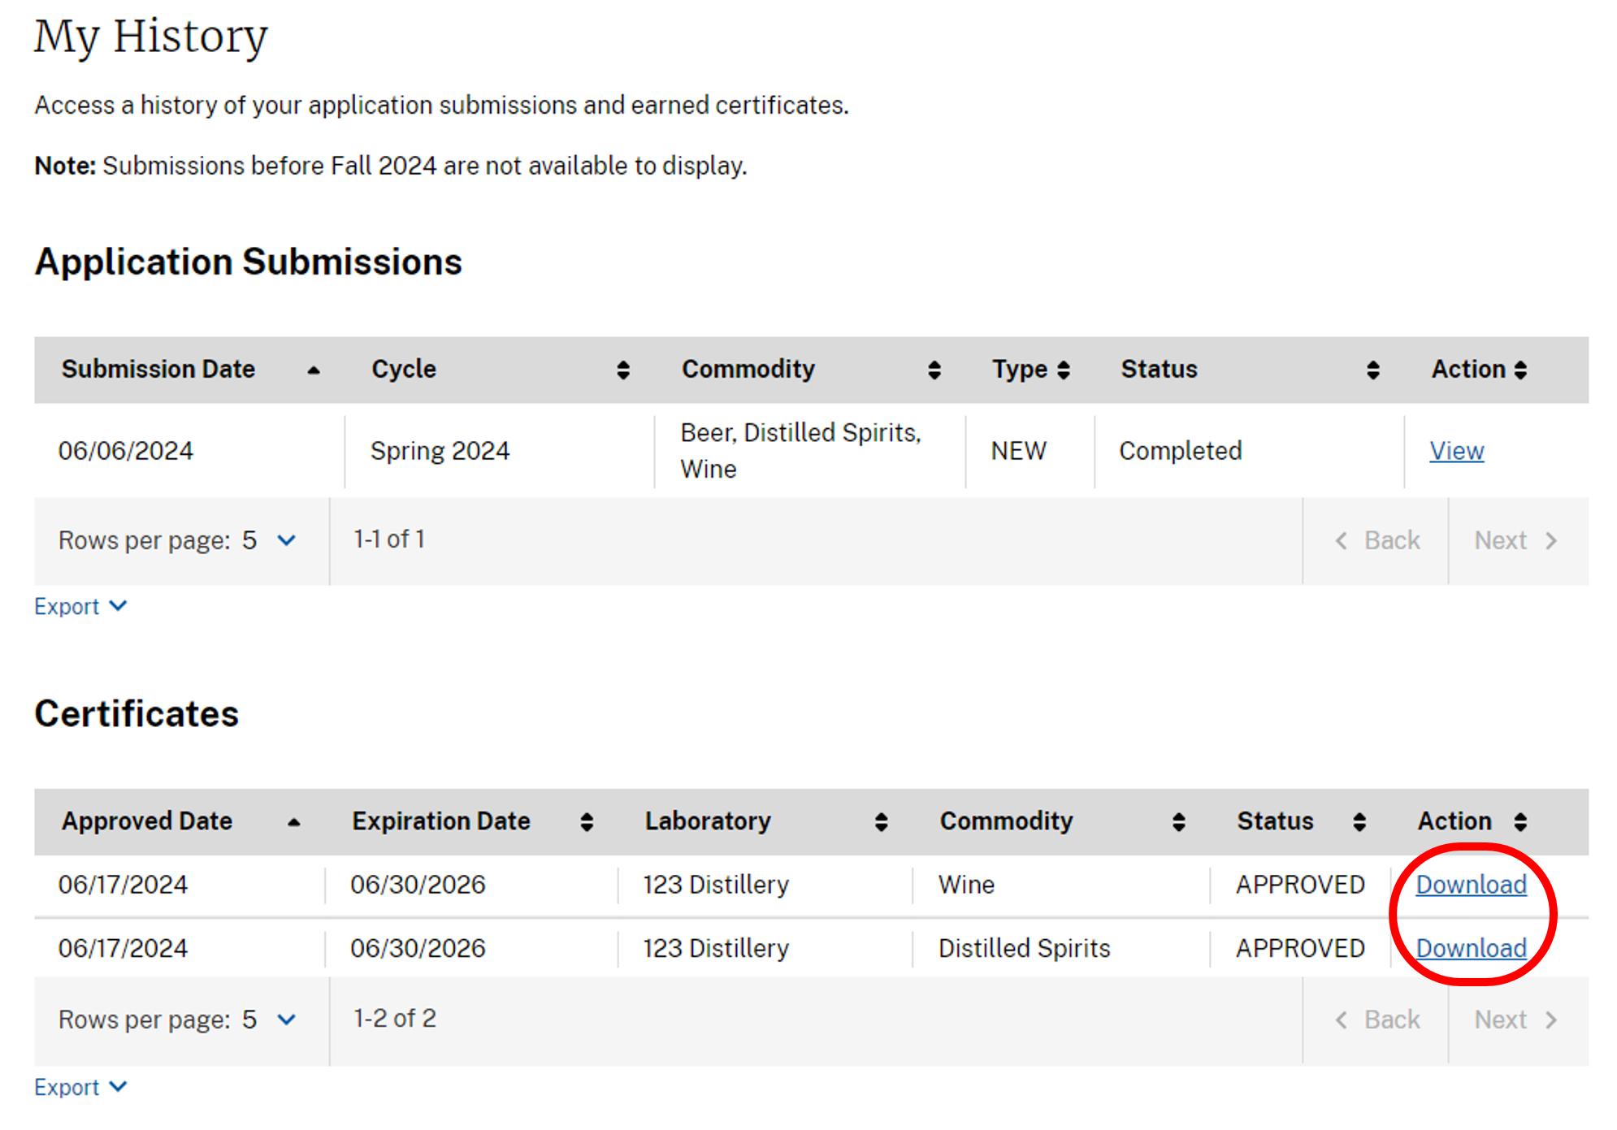The height and width of the screenshot is (1130, 1617).
Task: Select APPROVED status in Distilled Spirits row
Action: coord(1300,948)
